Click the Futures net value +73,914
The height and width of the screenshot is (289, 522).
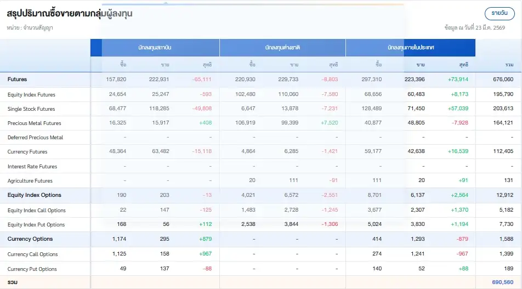(458, 79)
